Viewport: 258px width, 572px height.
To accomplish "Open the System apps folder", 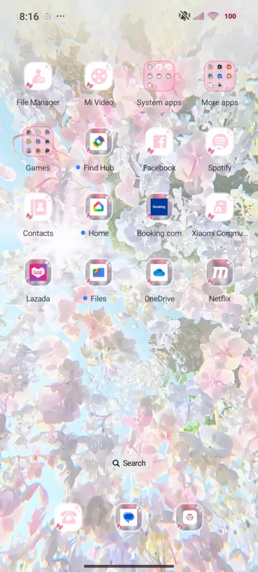I will [x=159, y=76].
